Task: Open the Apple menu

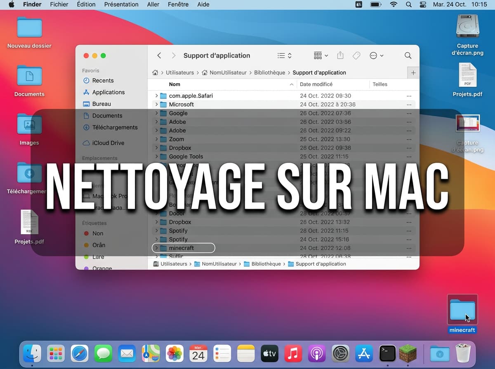Action: point(12,5)
